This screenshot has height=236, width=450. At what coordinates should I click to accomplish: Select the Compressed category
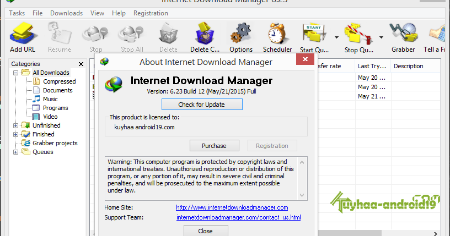coord(59,81)
